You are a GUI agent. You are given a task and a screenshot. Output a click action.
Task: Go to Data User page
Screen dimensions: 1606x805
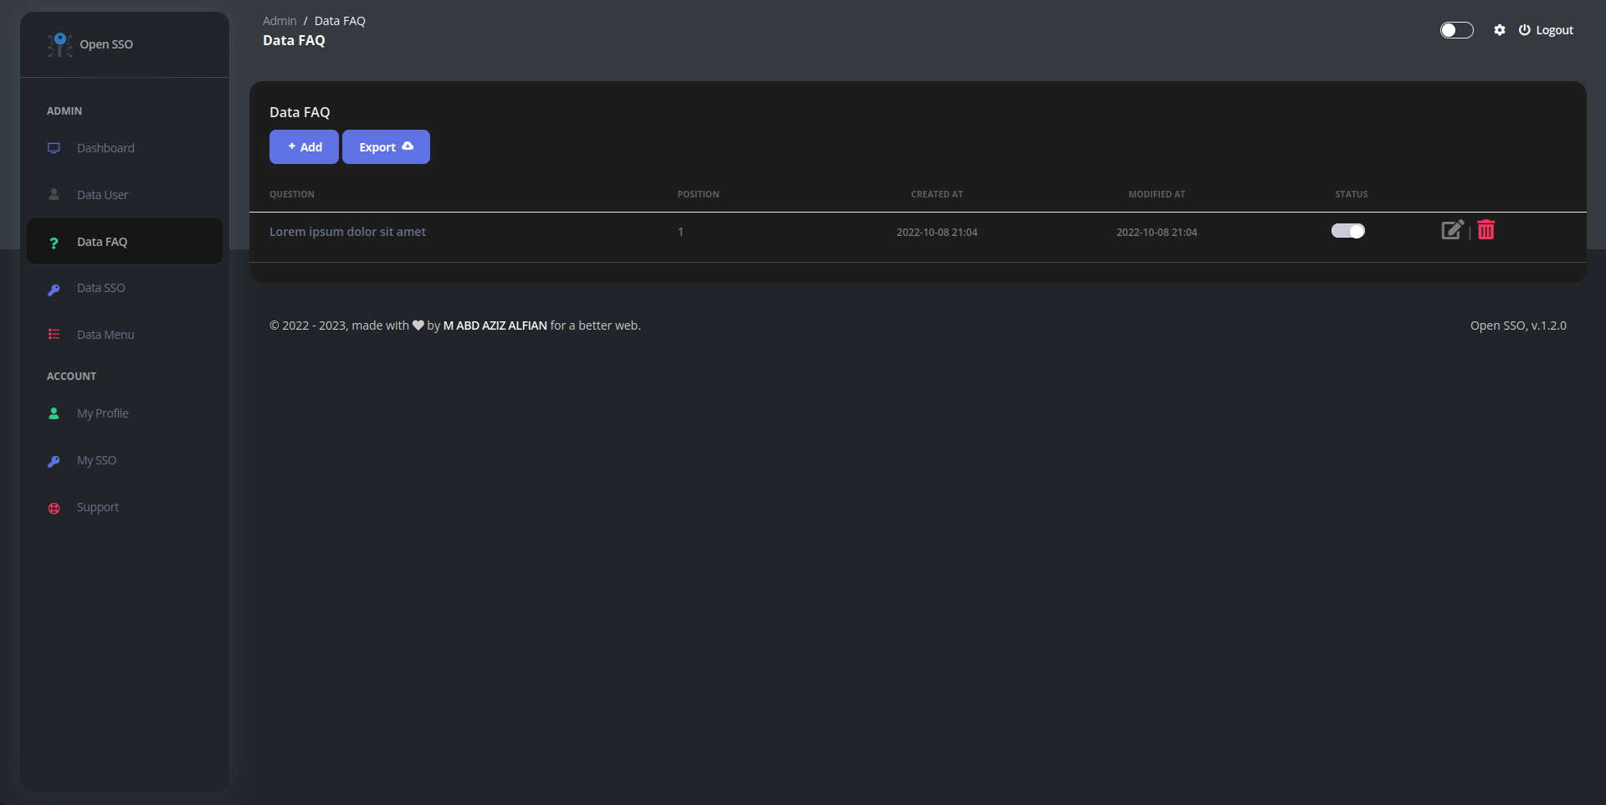coord(125,195)
